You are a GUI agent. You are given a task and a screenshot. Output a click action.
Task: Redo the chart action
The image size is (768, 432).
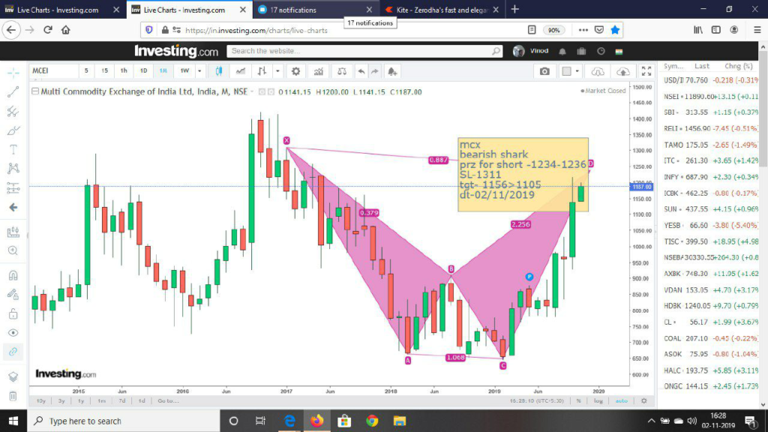tap(375, 71)
